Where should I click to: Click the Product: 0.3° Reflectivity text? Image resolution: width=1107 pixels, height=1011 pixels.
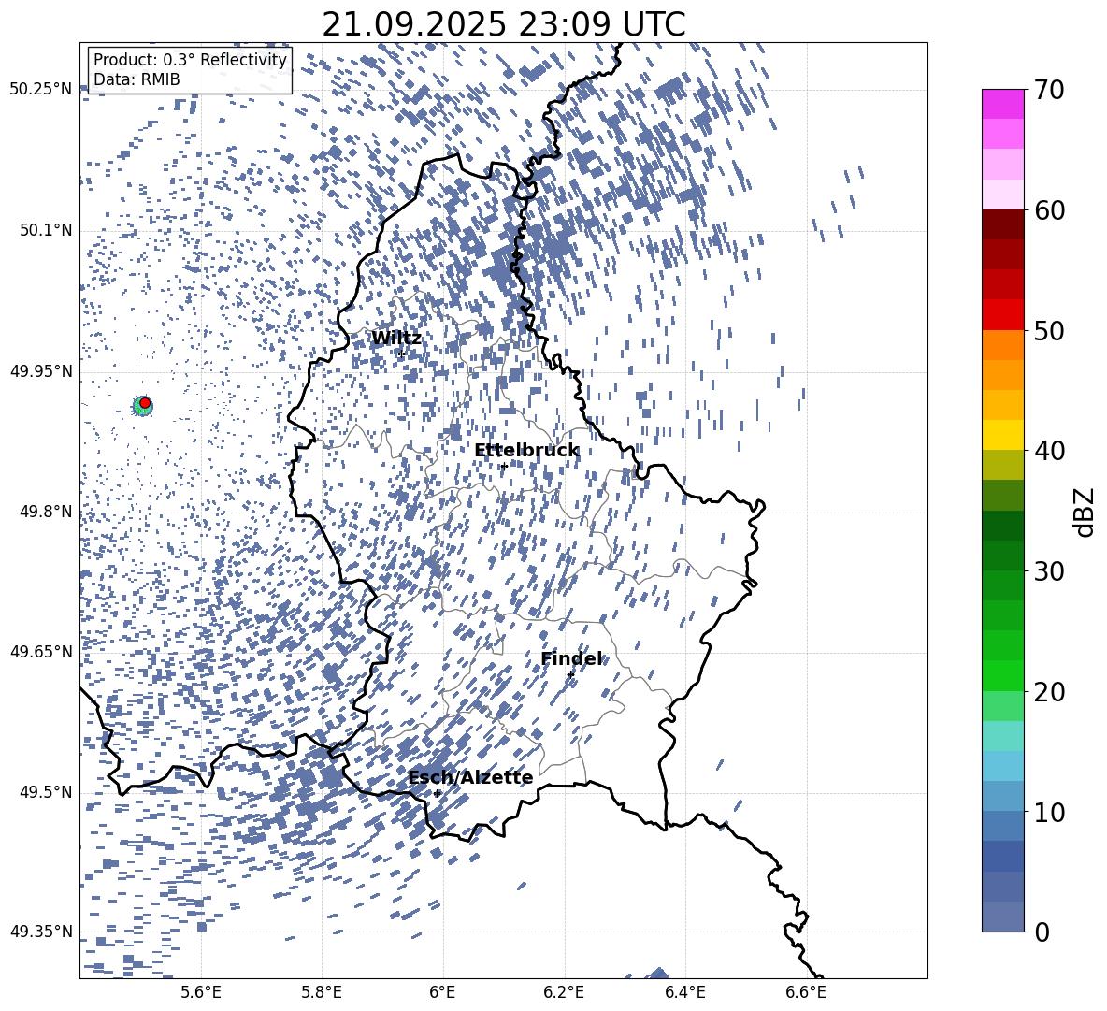190,59
